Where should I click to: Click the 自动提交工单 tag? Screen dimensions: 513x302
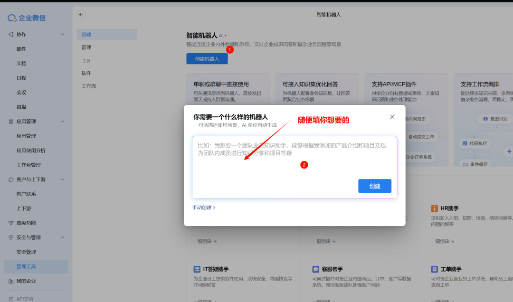pyautogui.click(x=421, y=137)
